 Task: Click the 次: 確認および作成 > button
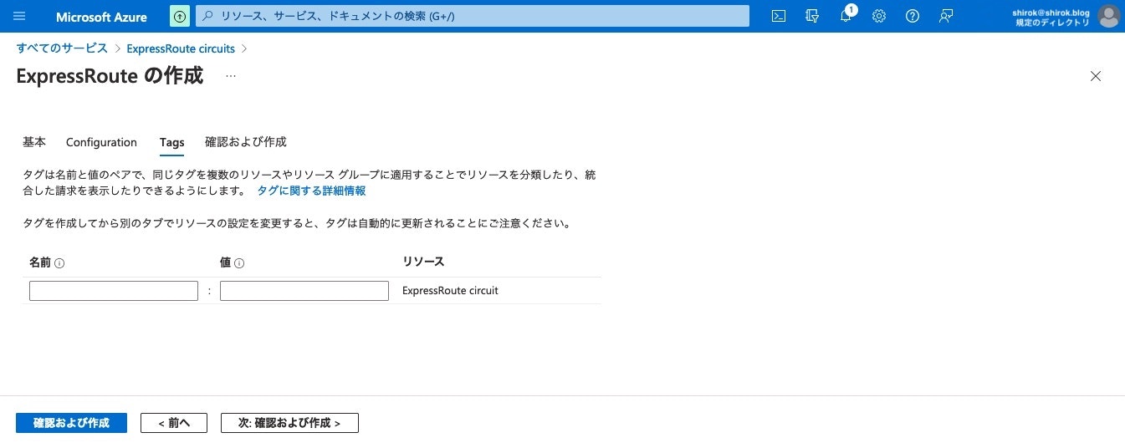[x=289, y=423]
